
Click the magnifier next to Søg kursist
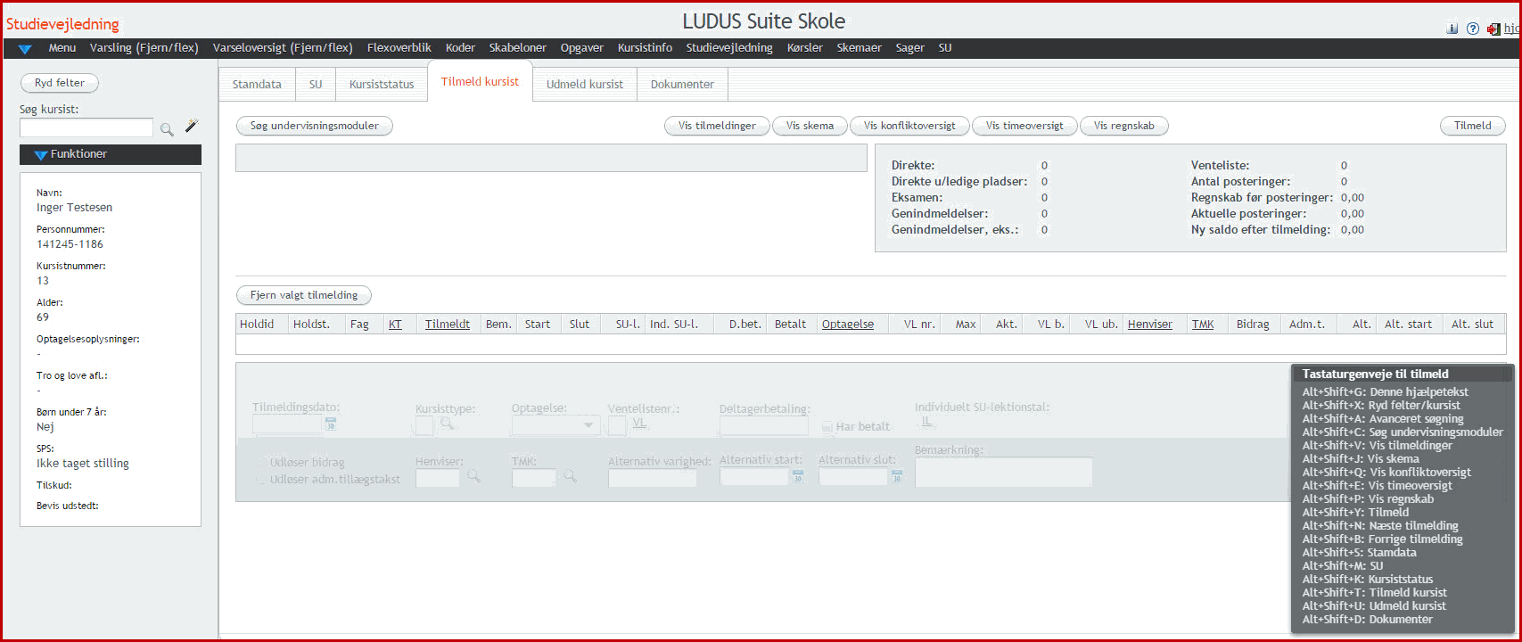tap(167, 129)
